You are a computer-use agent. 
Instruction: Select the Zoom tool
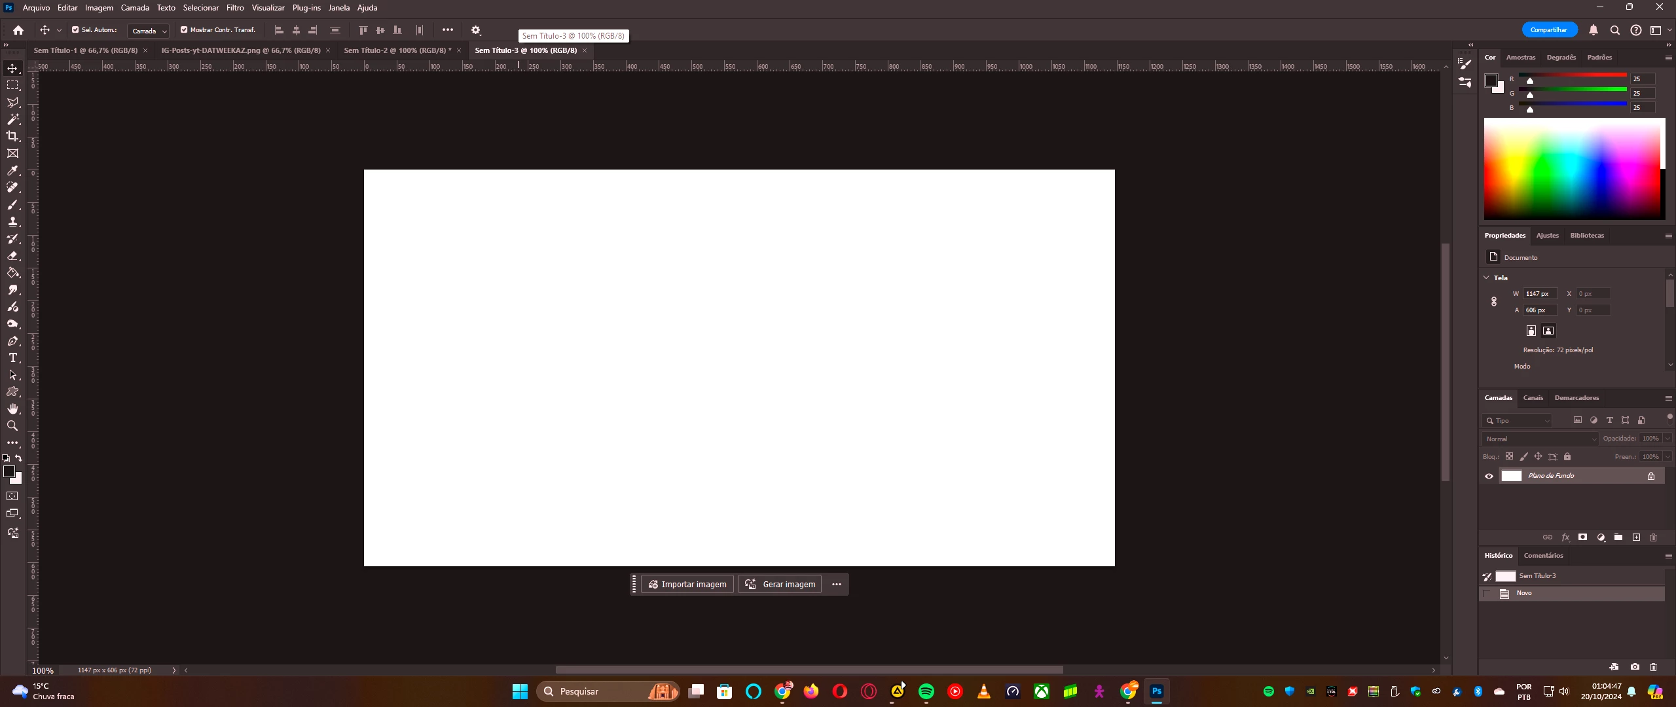pos(12,426)
